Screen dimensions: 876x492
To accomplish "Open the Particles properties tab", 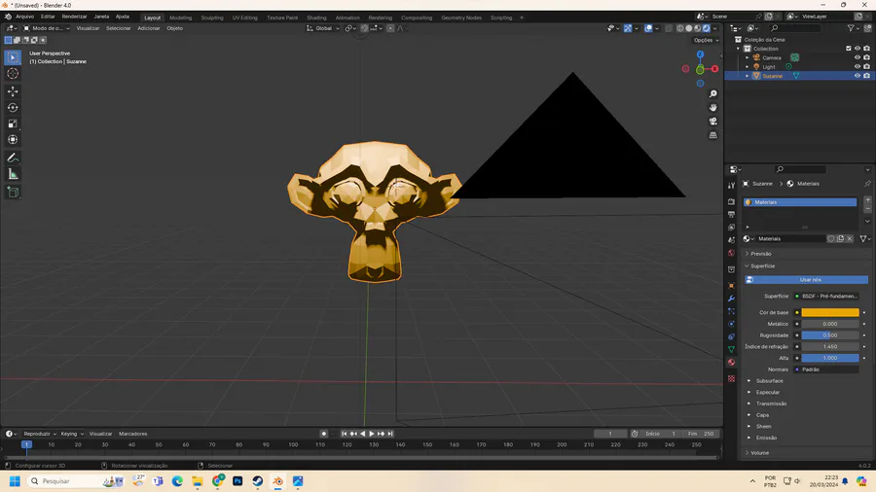I will (731, 311).
